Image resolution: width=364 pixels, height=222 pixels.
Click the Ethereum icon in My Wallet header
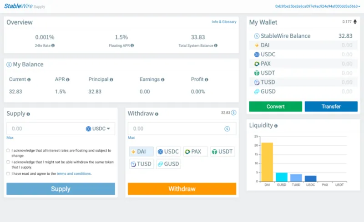point(355,22)
